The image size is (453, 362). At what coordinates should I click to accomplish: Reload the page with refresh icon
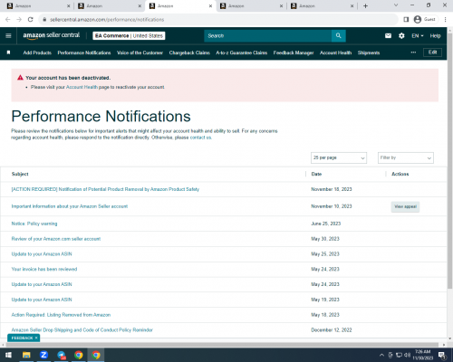click(x=31, y=20)
